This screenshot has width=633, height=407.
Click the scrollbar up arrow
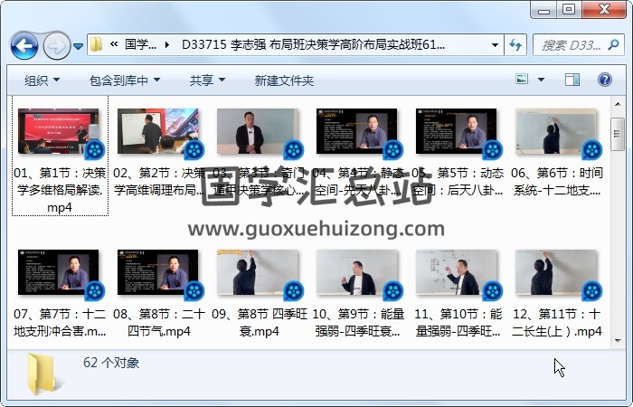coord(618,104)
